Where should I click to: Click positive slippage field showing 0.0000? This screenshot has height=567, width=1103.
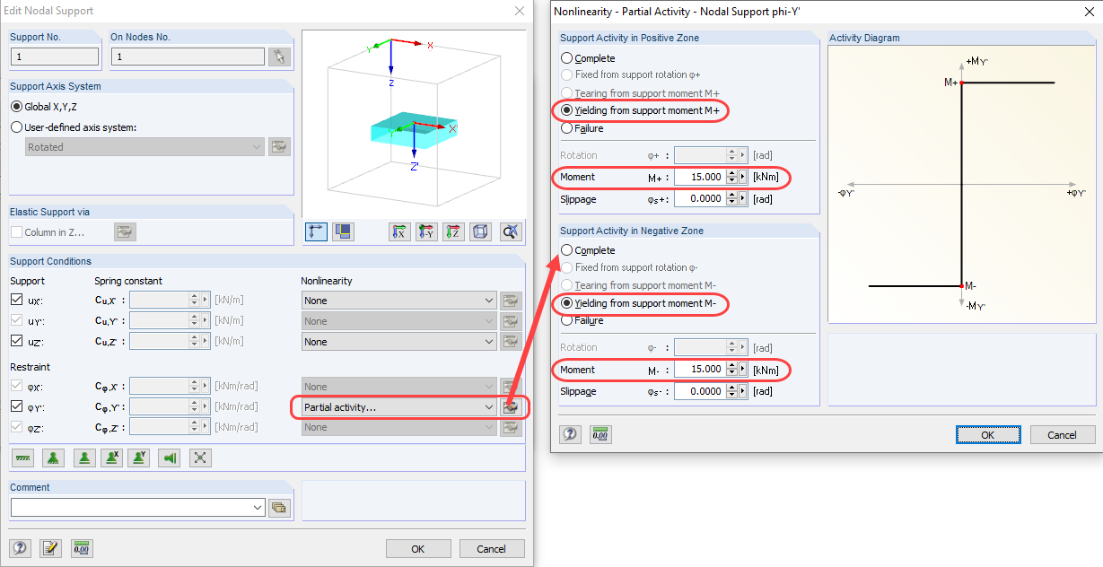(700, 199)
